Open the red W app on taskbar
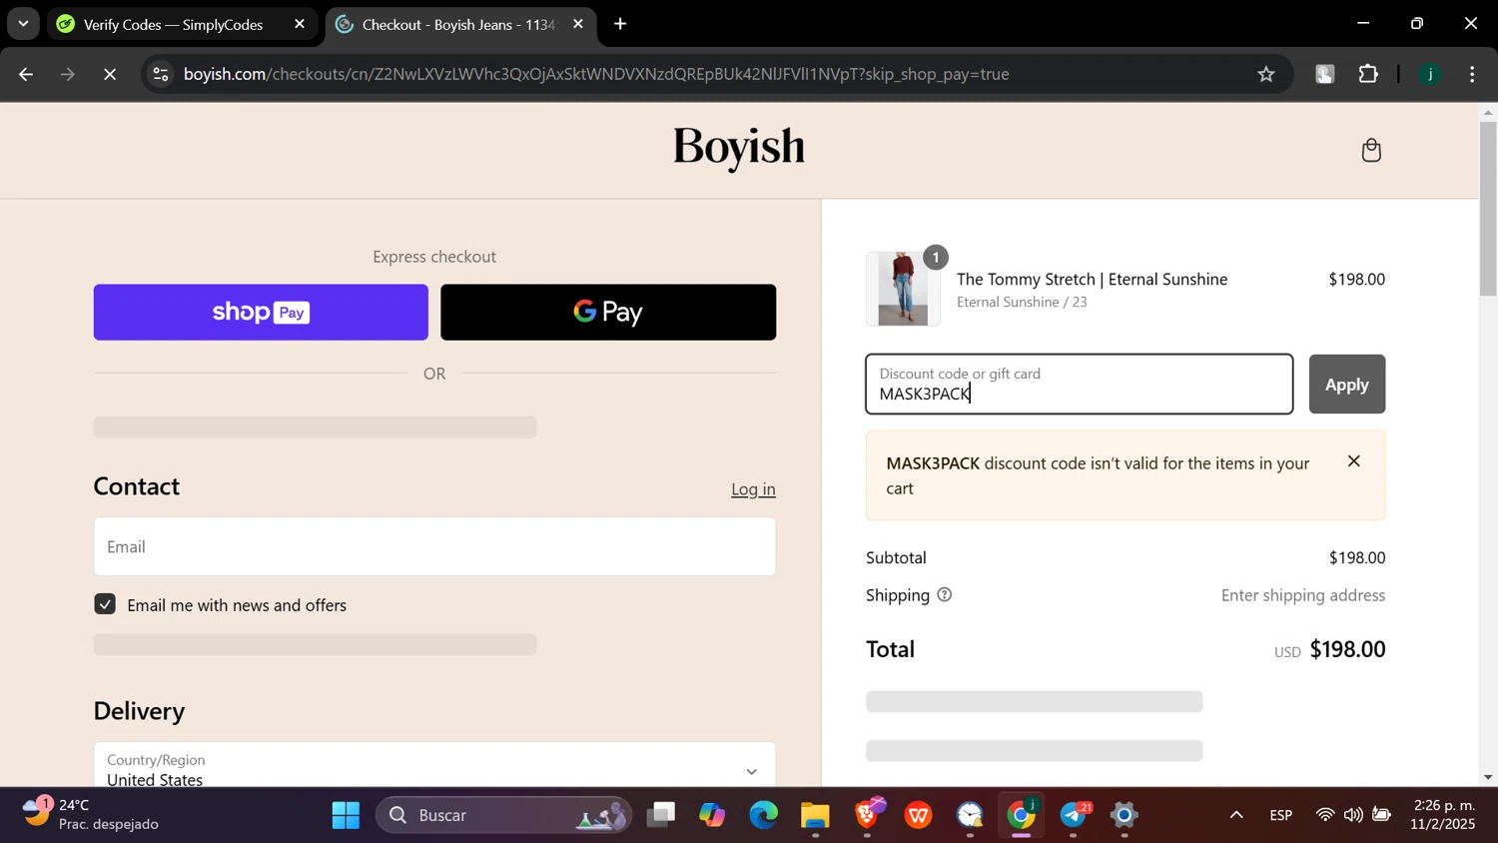 coord(919,815)
